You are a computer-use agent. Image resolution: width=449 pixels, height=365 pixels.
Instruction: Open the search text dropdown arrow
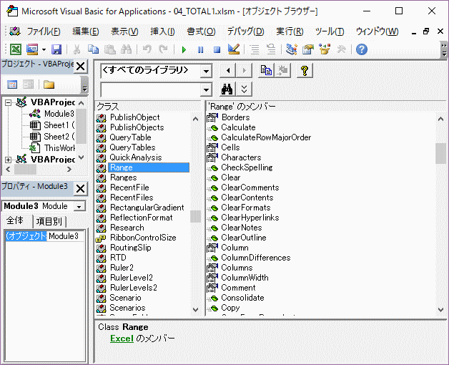click(206, 90)
